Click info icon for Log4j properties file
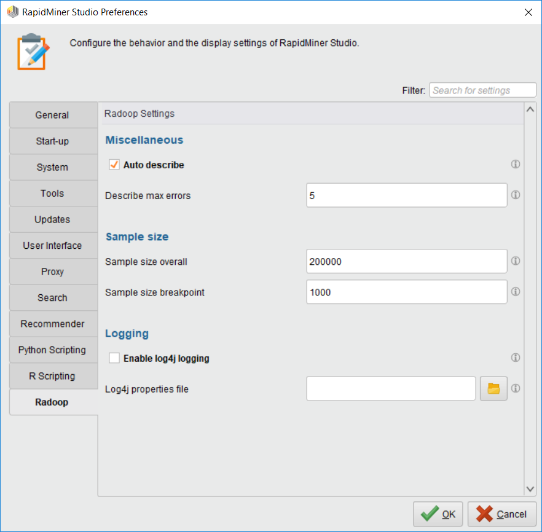Screen dimensions: 542x532 (515, 388)
